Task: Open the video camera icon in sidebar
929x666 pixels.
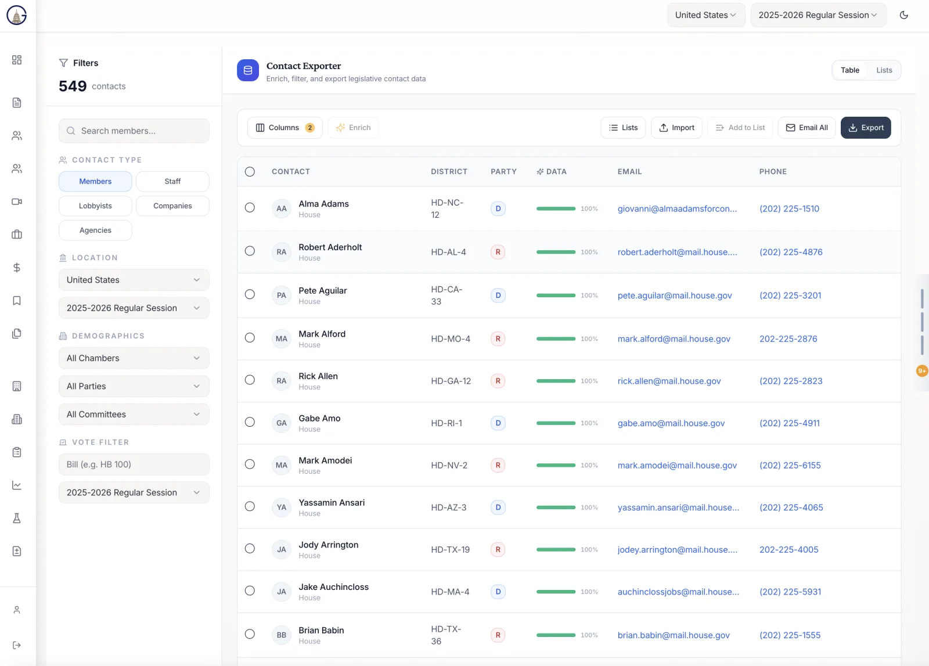Action: (17, 201)
